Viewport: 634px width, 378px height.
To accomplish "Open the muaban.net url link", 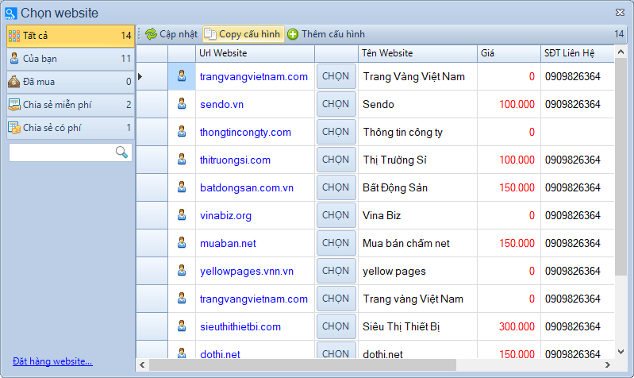I will pyautogui.click(x=228, y=243).
